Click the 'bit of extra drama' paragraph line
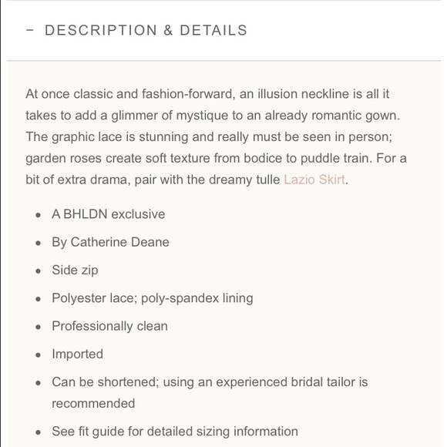447x447 pixels. 187,180
